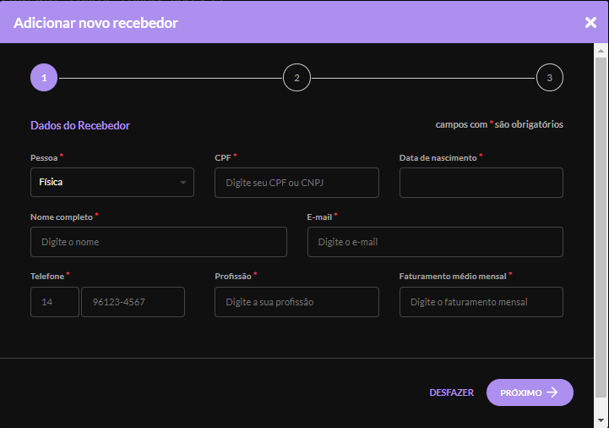Click the scrollbar down arrow
Screen dimensions: 609x428
(601, 420)
